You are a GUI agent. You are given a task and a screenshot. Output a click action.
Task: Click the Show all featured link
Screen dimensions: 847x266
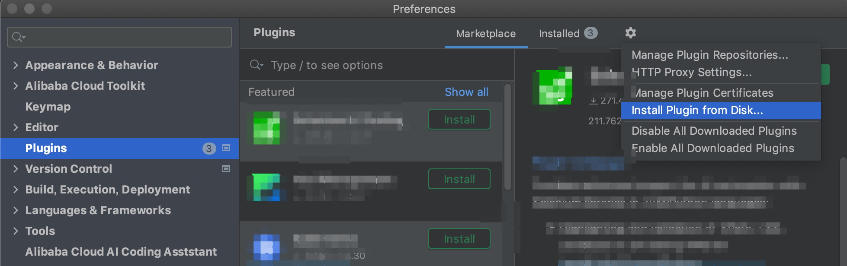coord(466,92)
